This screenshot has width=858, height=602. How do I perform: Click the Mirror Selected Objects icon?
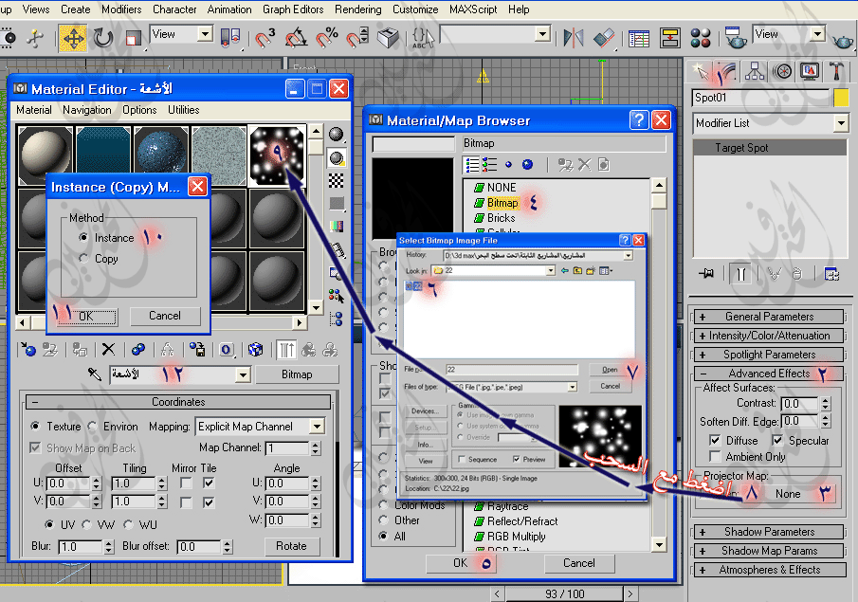click(573, 38)
